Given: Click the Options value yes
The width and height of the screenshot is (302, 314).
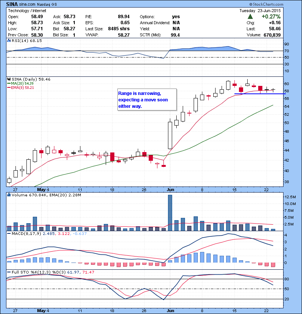Looking at the screenshot, I should pos(176,17).
